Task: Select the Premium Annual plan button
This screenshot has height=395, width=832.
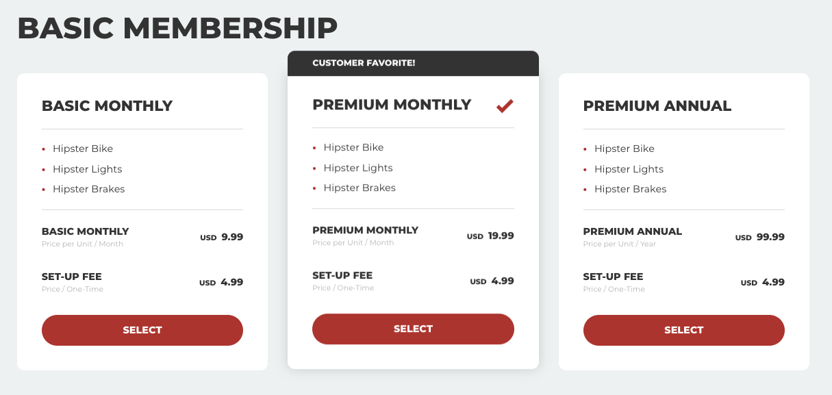Action: click(684, 330)
